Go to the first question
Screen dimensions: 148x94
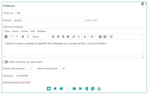coord(55,89)
